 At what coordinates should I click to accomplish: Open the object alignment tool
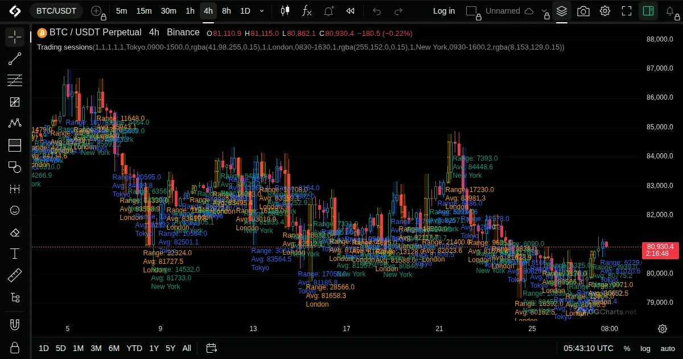[x=15, y=297]
